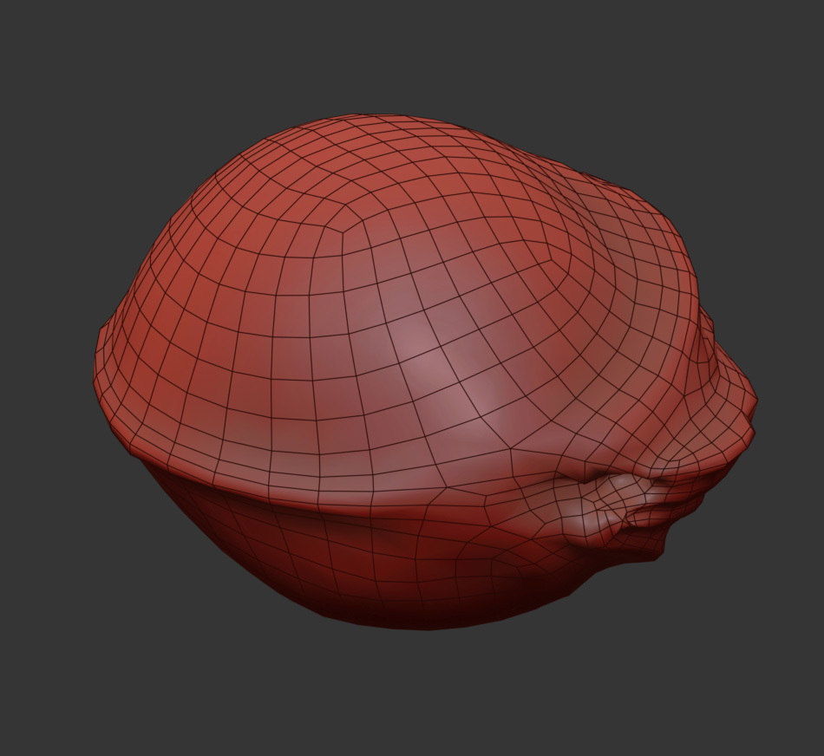Click the bright specular highlight on the mesh
The height and width of the screenshot is (756, 824).
(x=423, y=364)
